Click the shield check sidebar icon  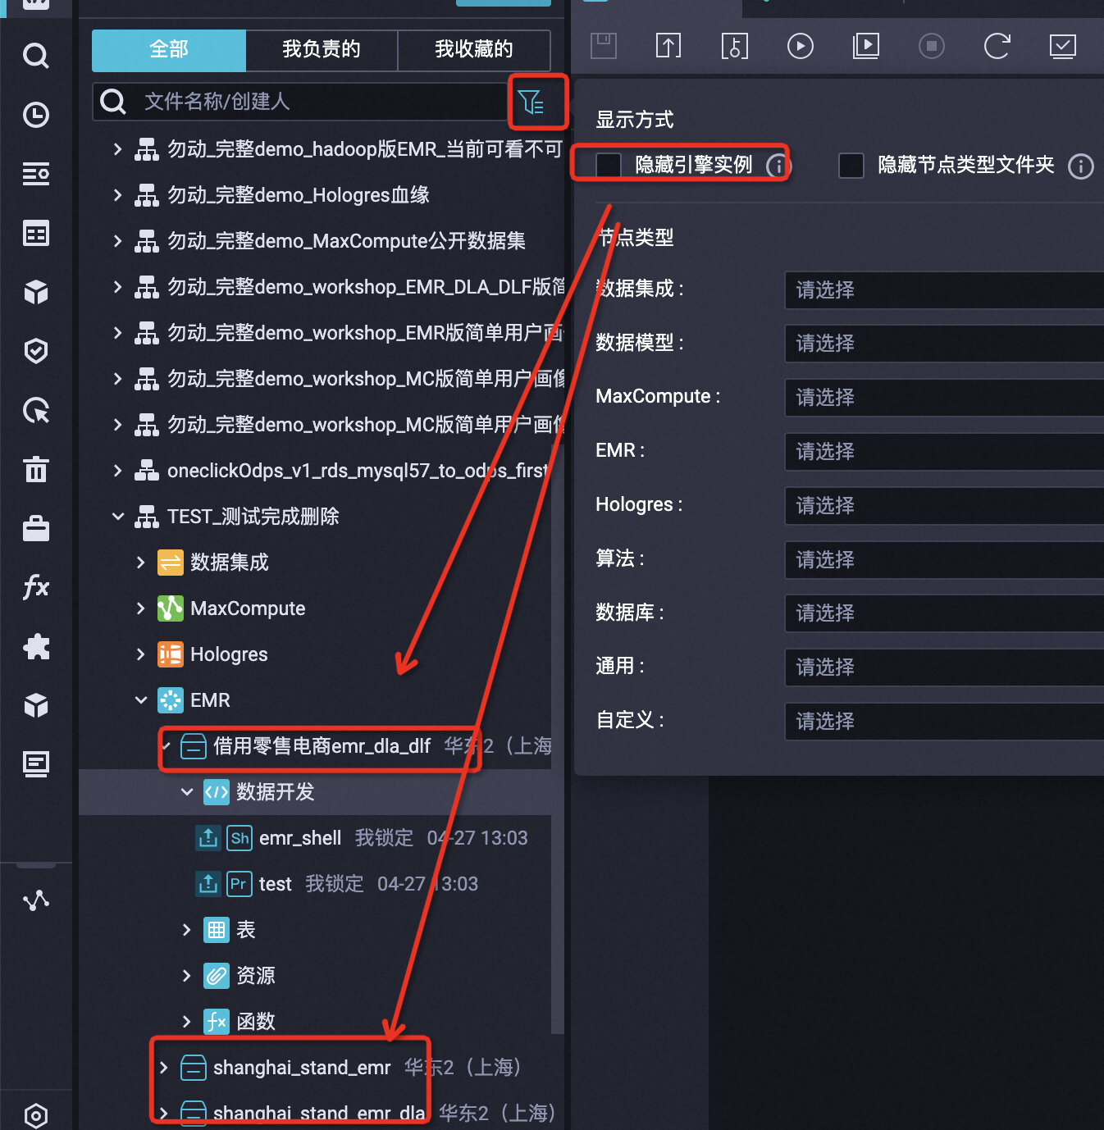click(x=36, y=351)
